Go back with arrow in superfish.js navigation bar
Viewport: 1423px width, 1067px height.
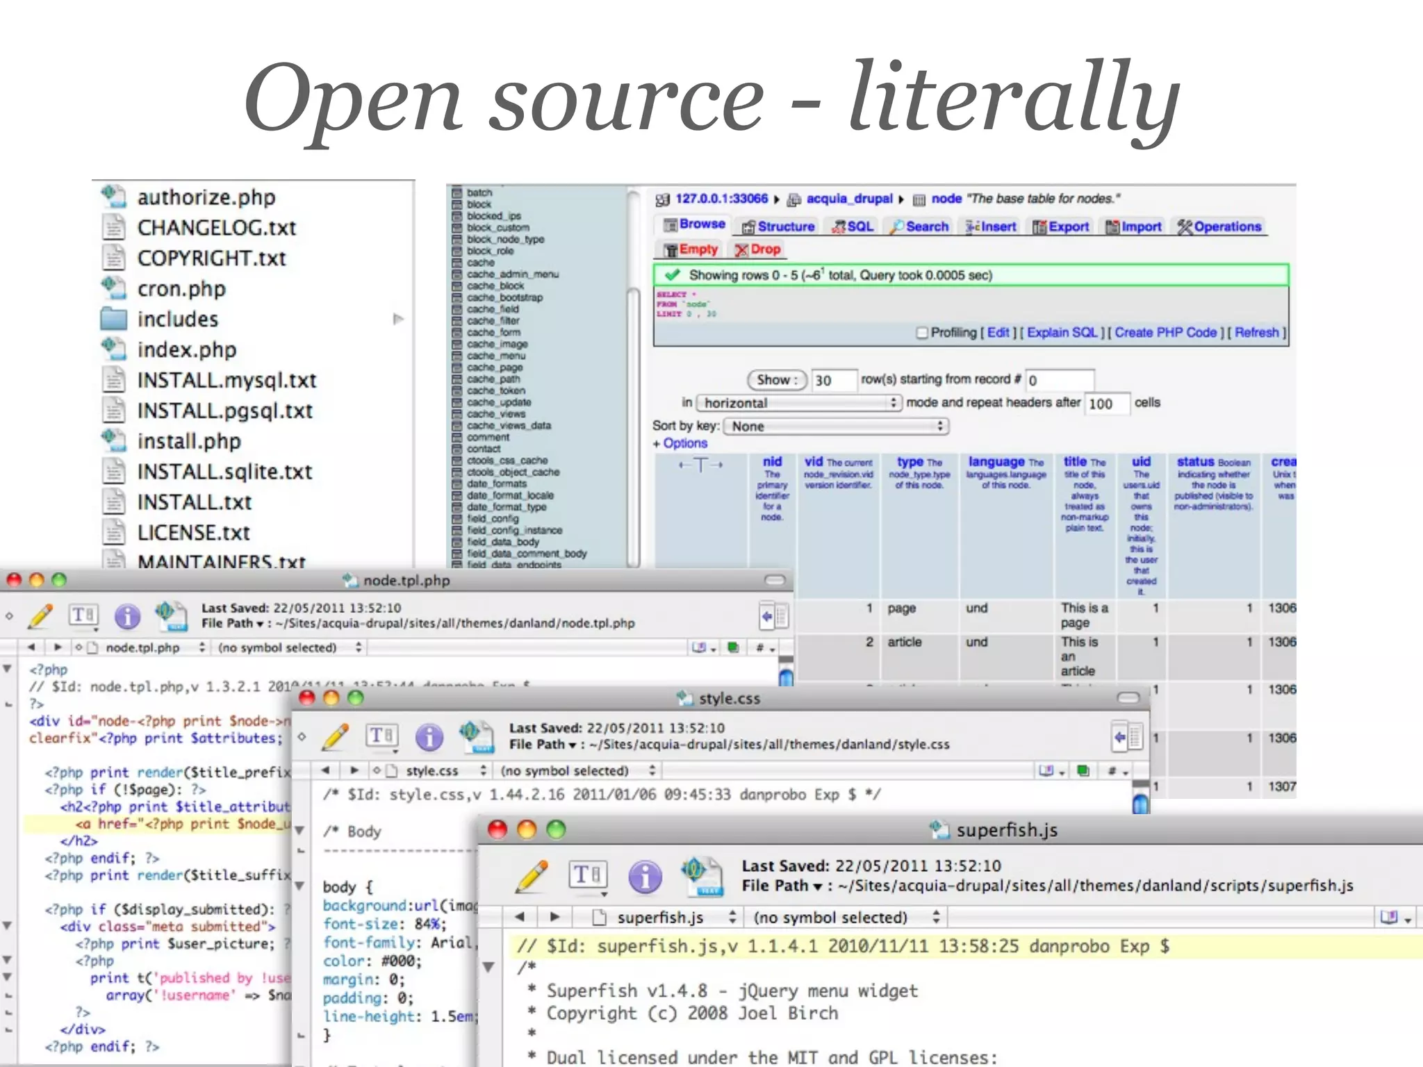[520, 917]
